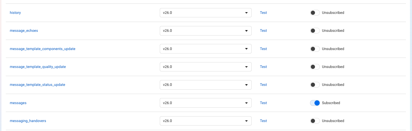Open the history field link
The image size is (412, 131).
(15, 13)
